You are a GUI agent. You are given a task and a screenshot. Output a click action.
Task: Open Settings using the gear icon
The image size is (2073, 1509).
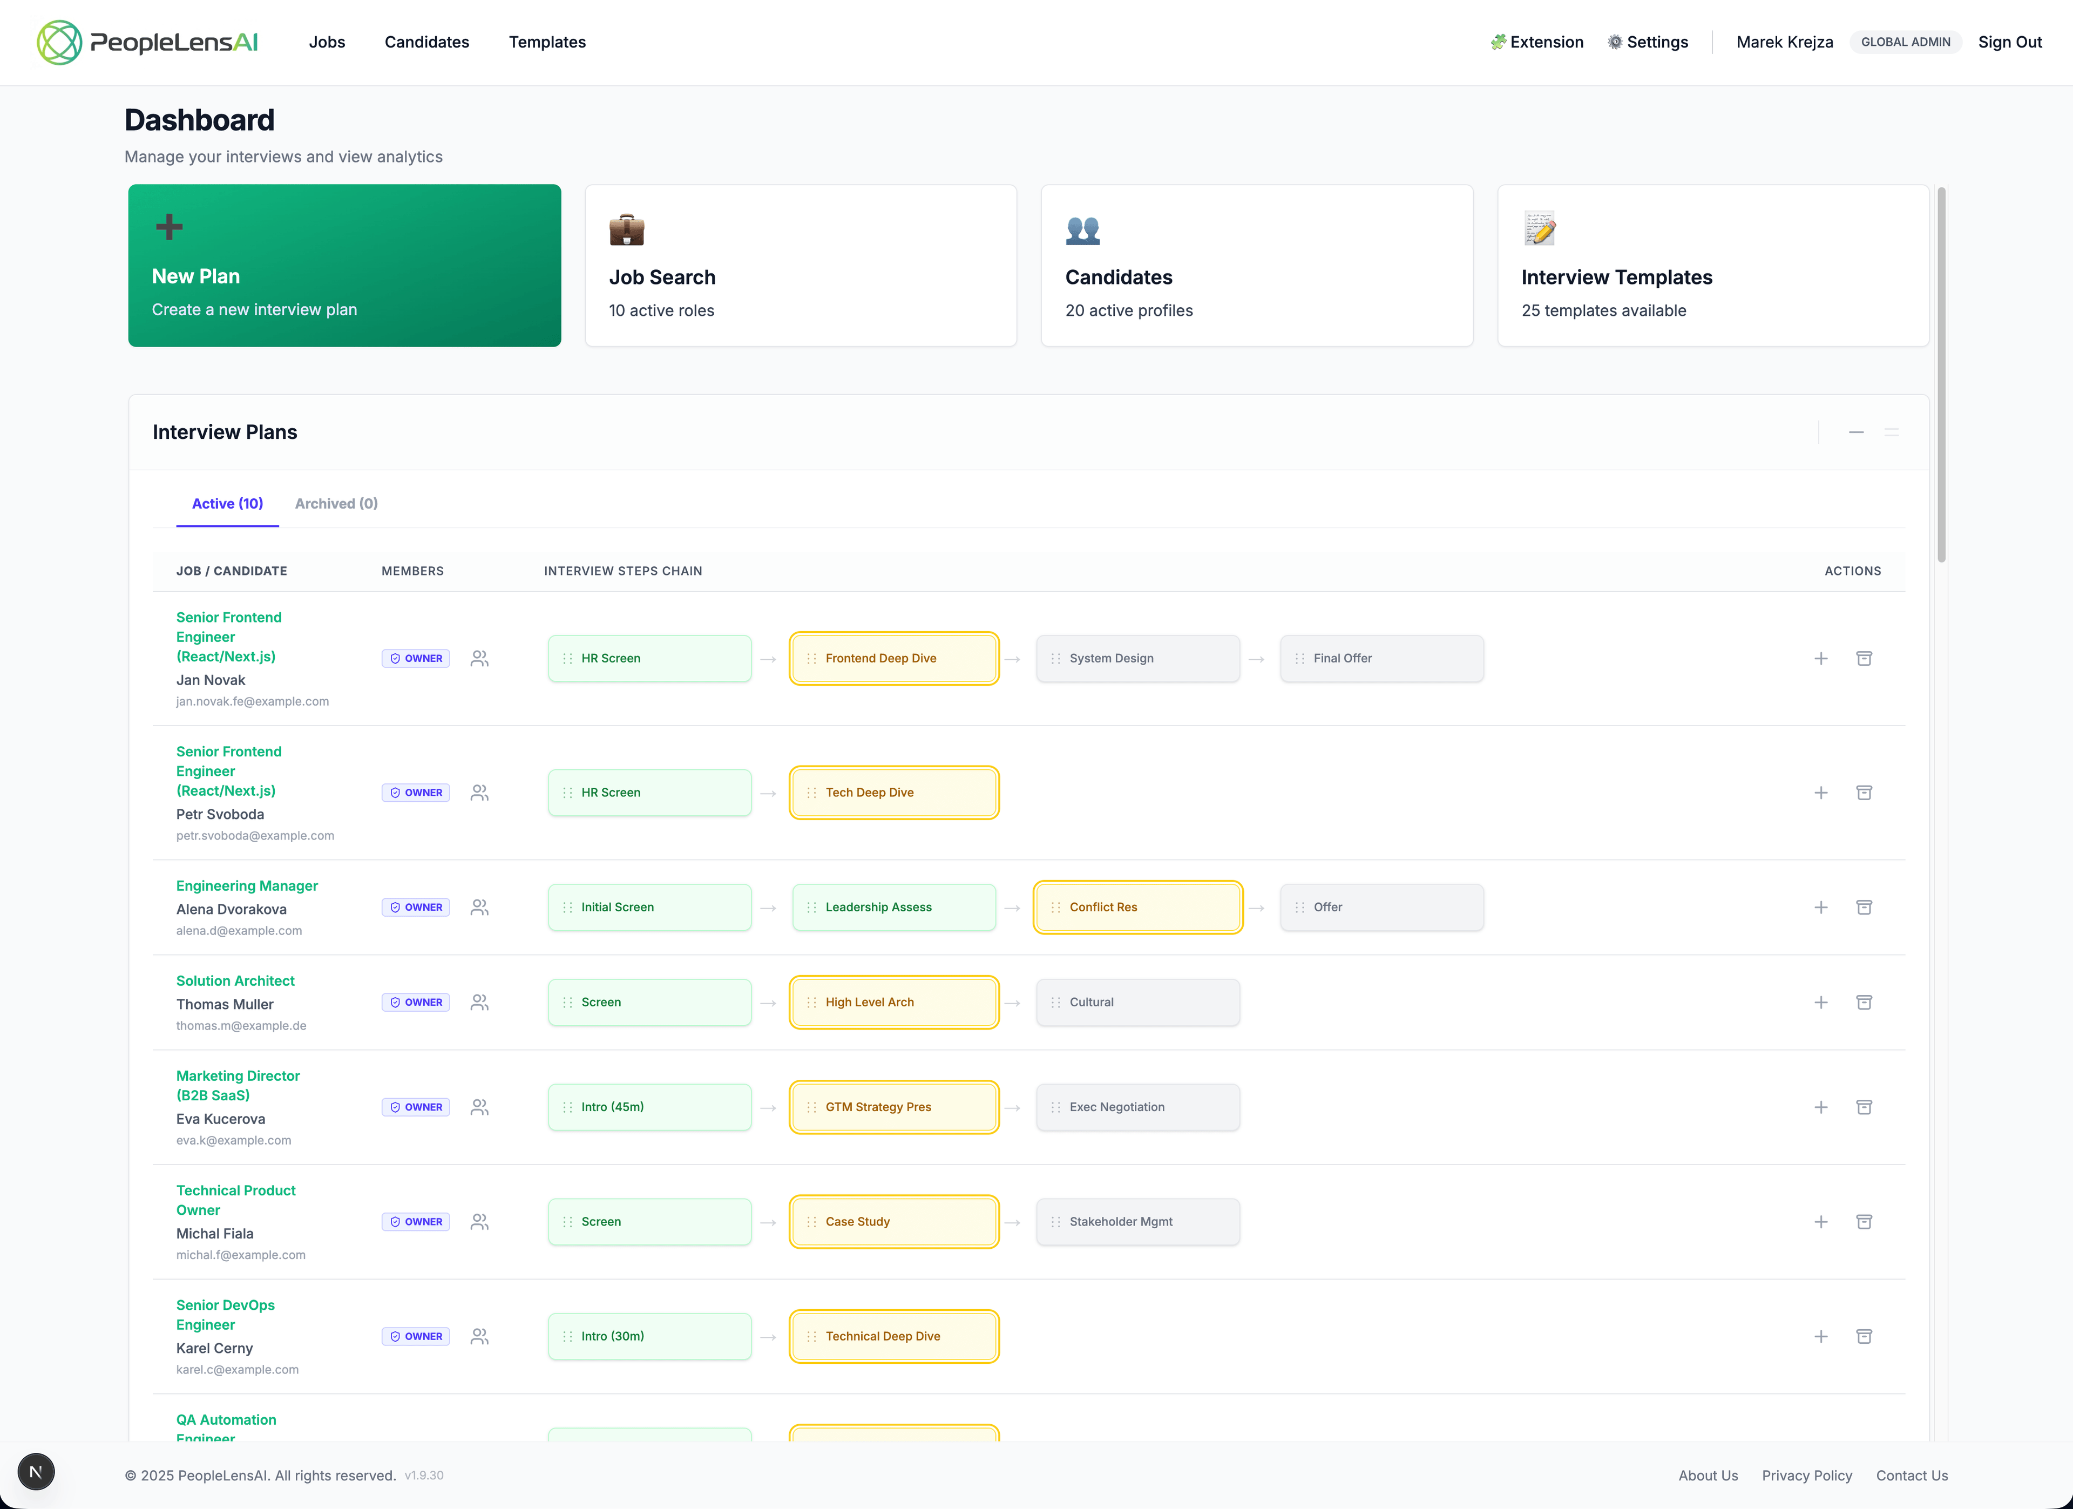[1614, 42]
